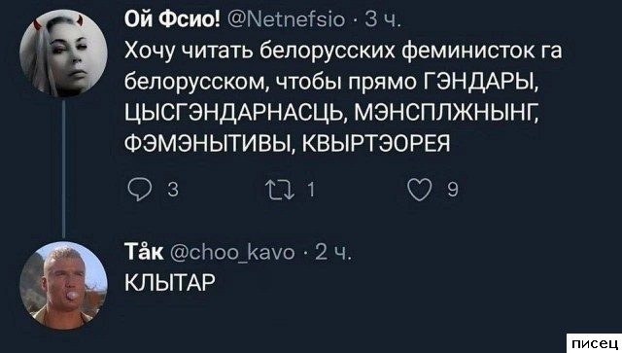Click the Тåк display name
622x353 pixels.
click(x=144, y=251)
